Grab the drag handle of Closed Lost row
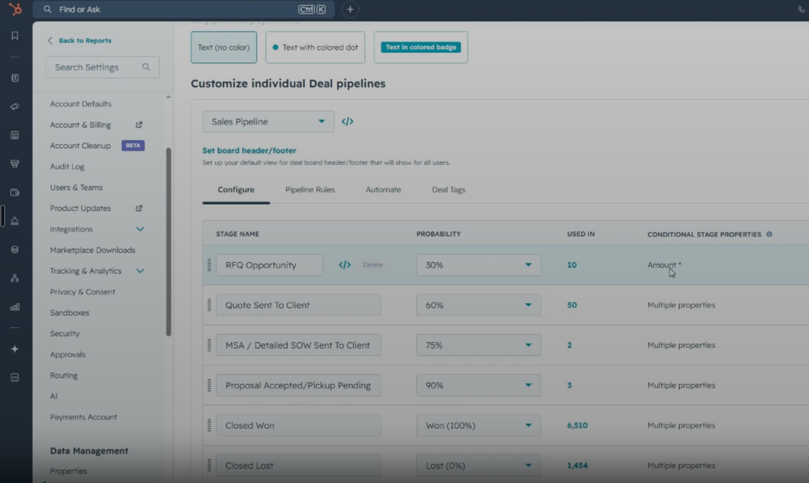The width and height of the screenshot is (809, 483). pos(209,465)
